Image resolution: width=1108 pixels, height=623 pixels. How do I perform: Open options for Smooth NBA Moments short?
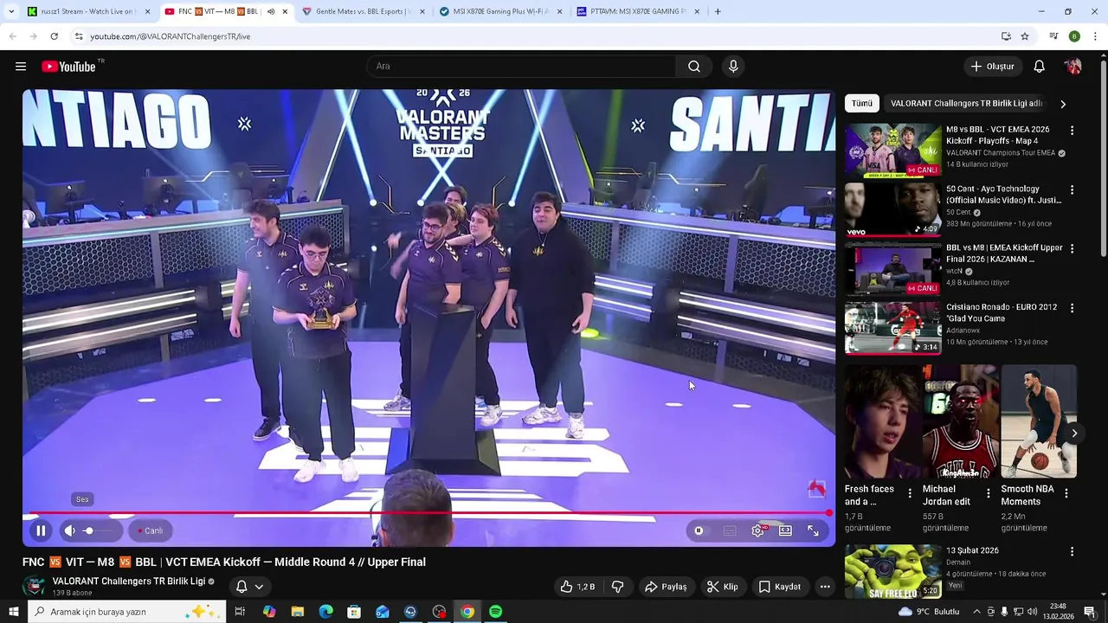(1066, 493)
